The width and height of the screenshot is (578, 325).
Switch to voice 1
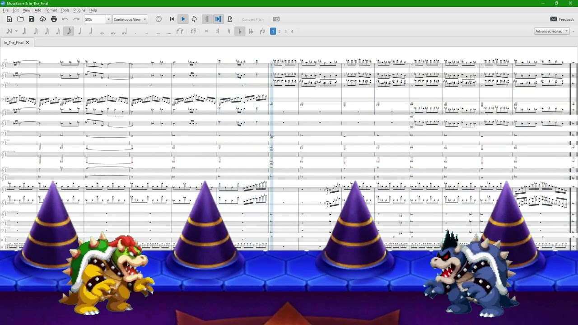click(273, 31)
